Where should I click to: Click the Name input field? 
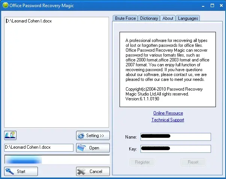point(176,137)
